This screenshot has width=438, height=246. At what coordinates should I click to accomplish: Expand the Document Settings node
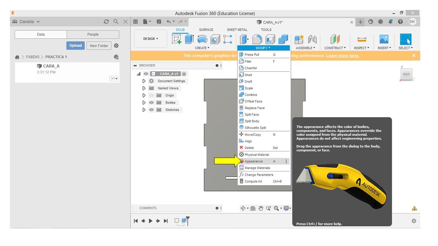pos(144,81)
